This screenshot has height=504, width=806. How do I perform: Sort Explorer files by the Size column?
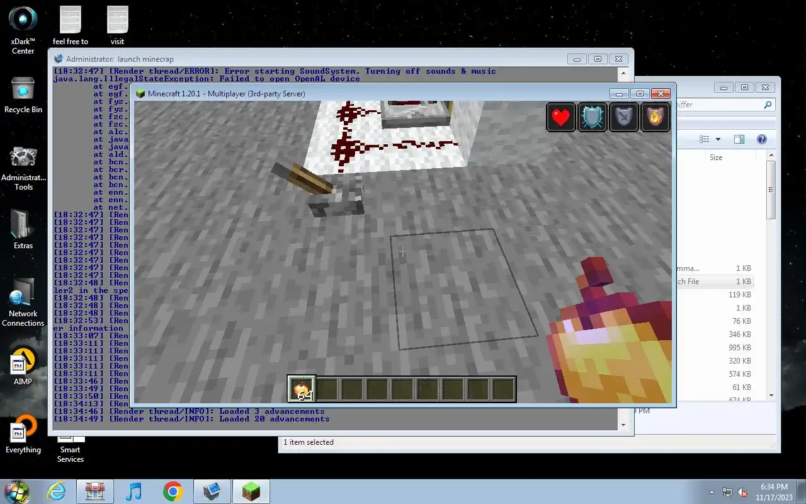point(716,157)
